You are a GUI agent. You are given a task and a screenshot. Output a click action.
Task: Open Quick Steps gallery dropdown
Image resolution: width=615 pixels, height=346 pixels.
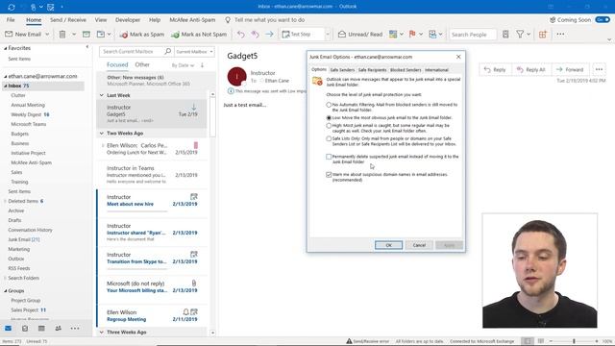328,35
